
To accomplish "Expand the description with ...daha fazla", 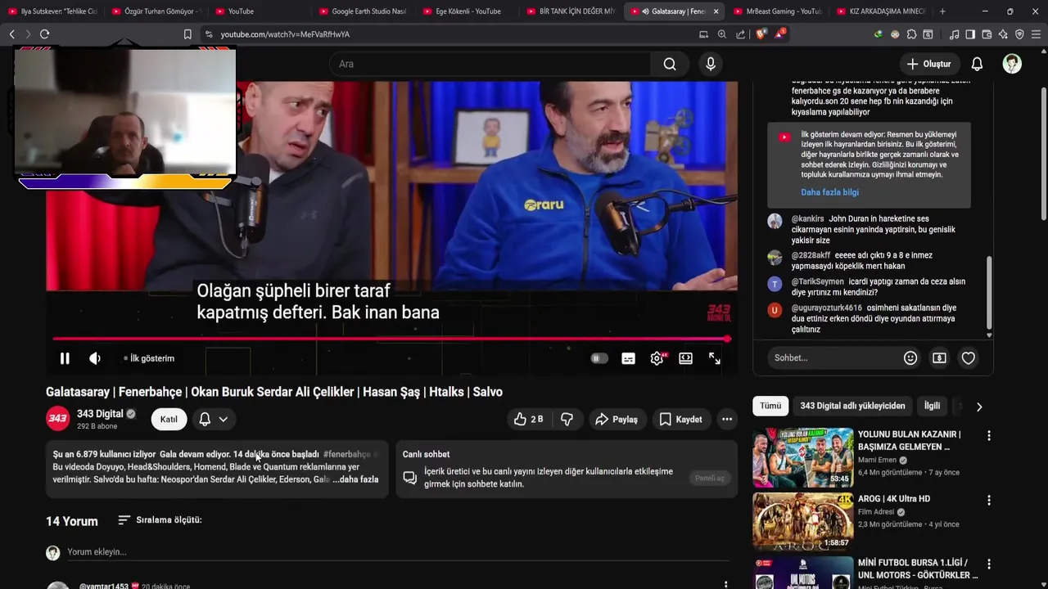I will 355,479.
